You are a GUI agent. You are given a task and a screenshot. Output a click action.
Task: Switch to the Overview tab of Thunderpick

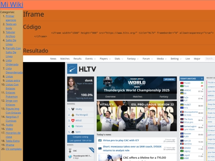110,97
